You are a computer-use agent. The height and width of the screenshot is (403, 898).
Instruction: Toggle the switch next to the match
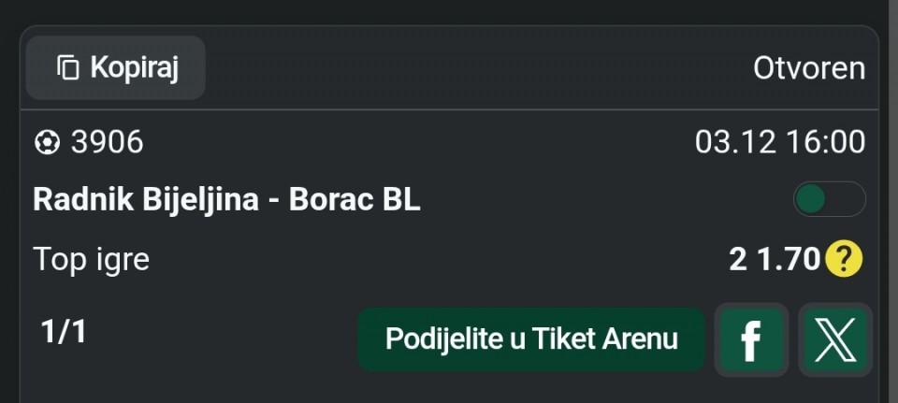click(x=828, y=199)
